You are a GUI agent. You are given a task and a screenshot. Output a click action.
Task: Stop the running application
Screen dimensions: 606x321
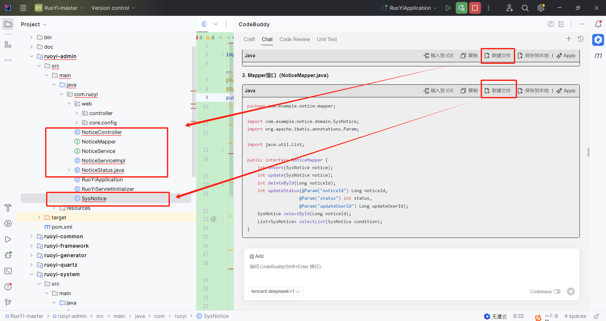coord(475,8)
